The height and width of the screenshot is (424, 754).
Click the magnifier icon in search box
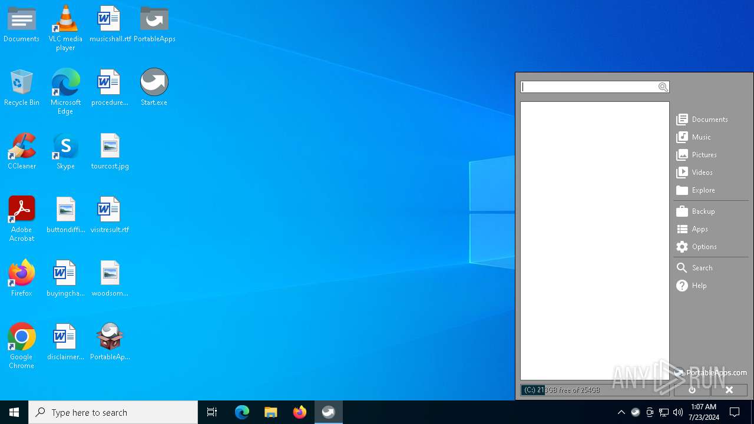click(x=663, y=87)
